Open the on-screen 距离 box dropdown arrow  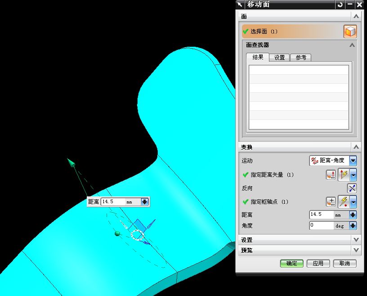click(x=145, y=202)
